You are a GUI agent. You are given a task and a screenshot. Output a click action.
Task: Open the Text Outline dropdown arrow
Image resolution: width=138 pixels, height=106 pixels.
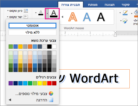coord(36,13)
